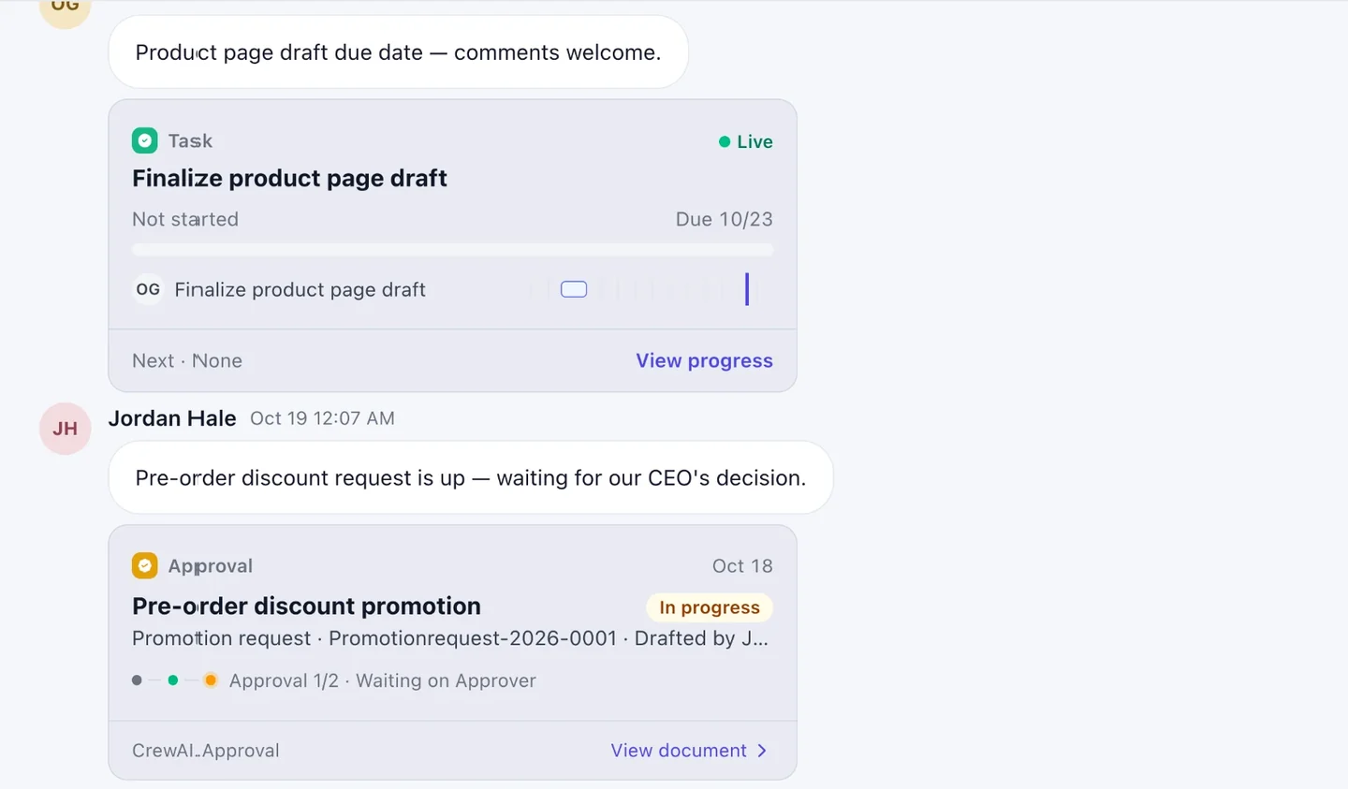Click the orange current approval step dot
1348x789 pixels.
pos(211,680)
